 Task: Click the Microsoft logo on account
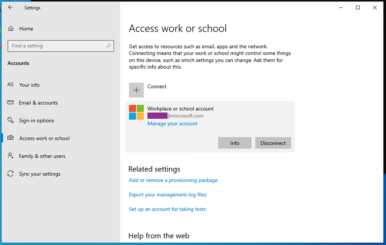(x=136, y=112)
